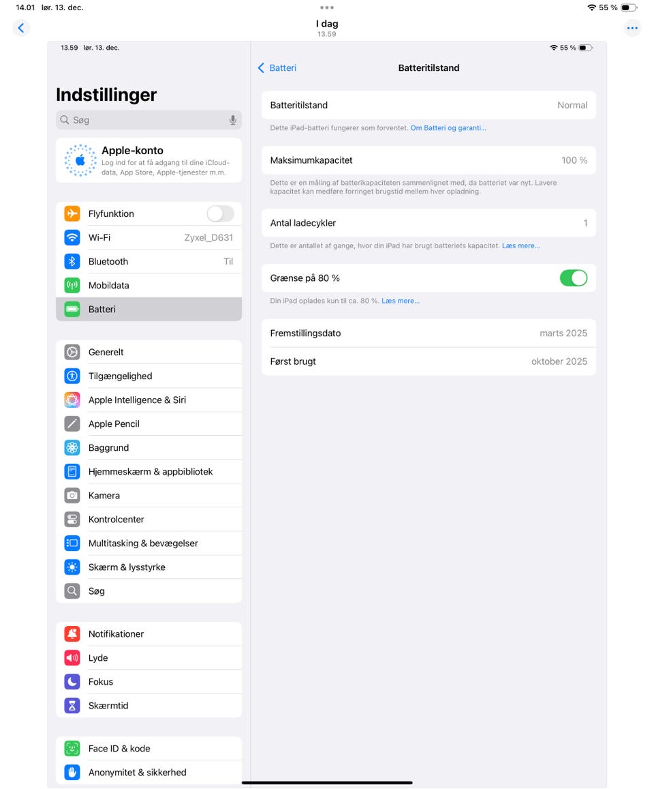Open Face ID & kode icon
Viewport: 654px width, 789px height.
[x=72, y=748]
